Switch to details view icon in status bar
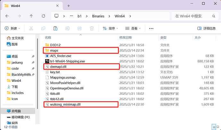Image resolution: width=221 pixels, height=130 pixels. (214, 126)
